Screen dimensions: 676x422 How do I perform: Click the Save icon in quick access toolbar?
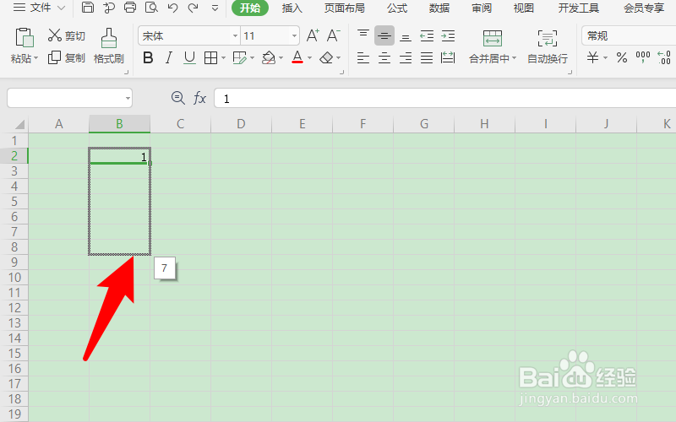88,8
